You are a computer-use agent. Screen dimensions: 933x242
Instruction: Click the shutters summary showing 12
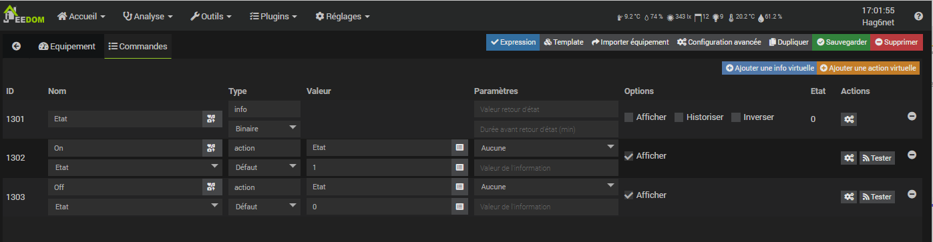(701, 17)
